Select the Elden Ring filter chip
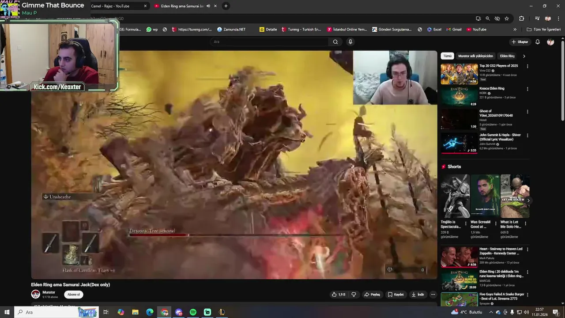This screenshot has height=318, width=565. 507,56
